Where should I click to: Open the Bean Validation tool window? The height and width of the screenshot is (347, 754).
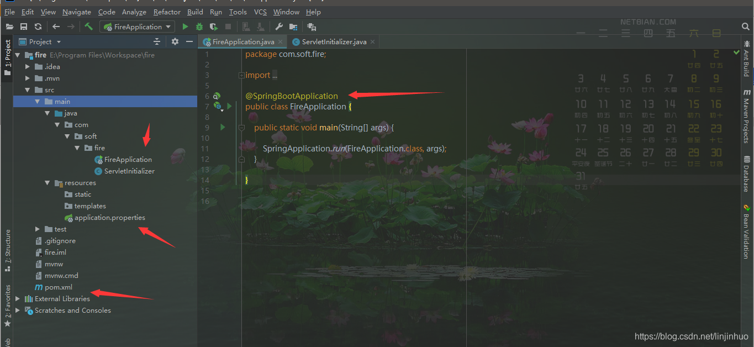point(746,232)
